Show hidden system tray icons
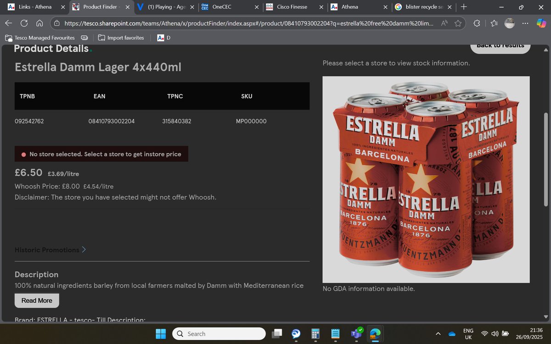 click(438, 333)
